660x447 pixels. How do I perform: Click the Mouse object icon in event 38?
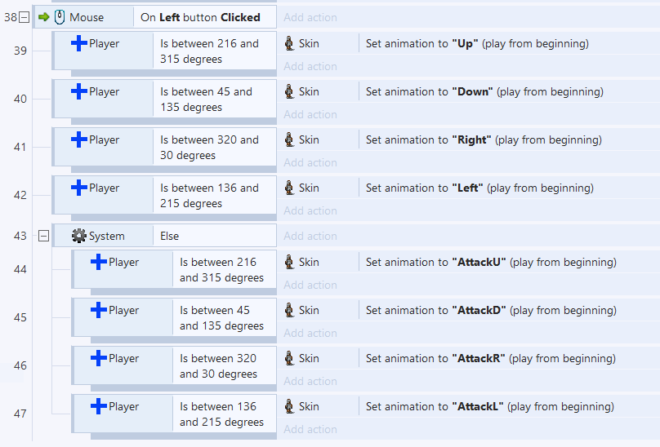(60, 17)
